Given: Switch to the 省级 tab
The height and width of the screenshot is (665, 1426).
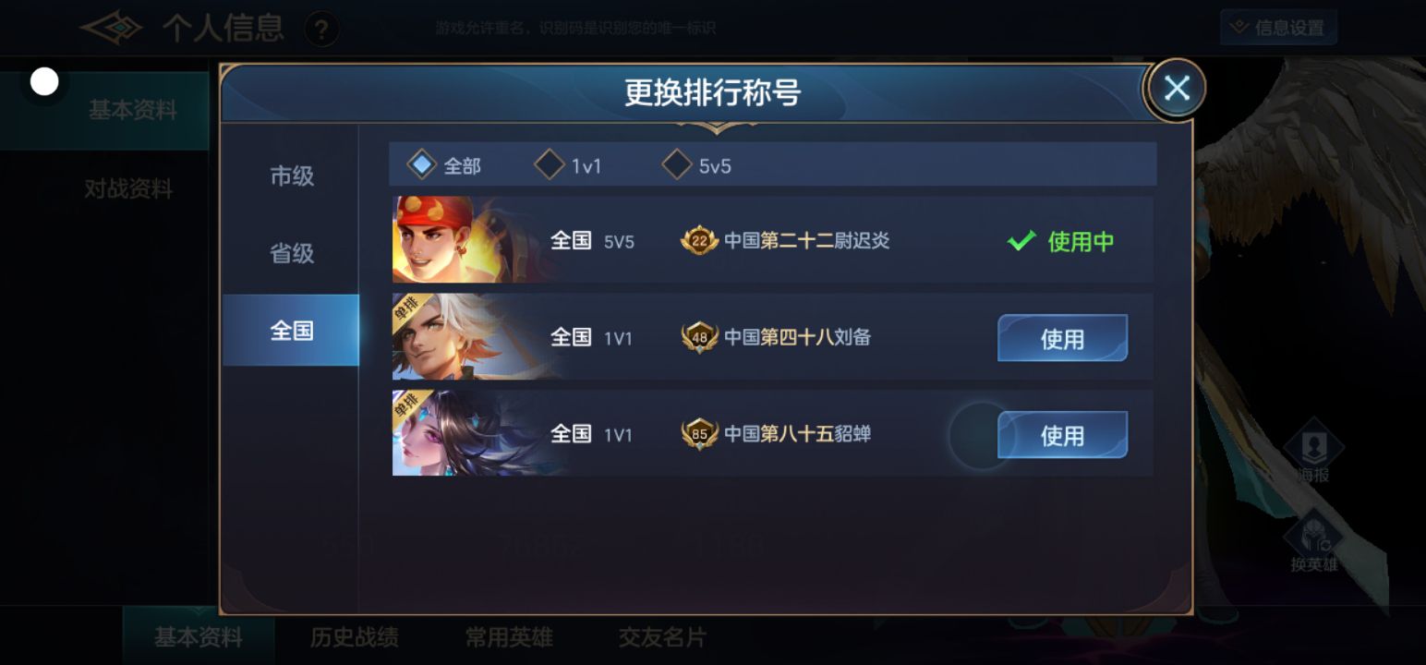Looking at the screenshot, I should tap(291, 253).
